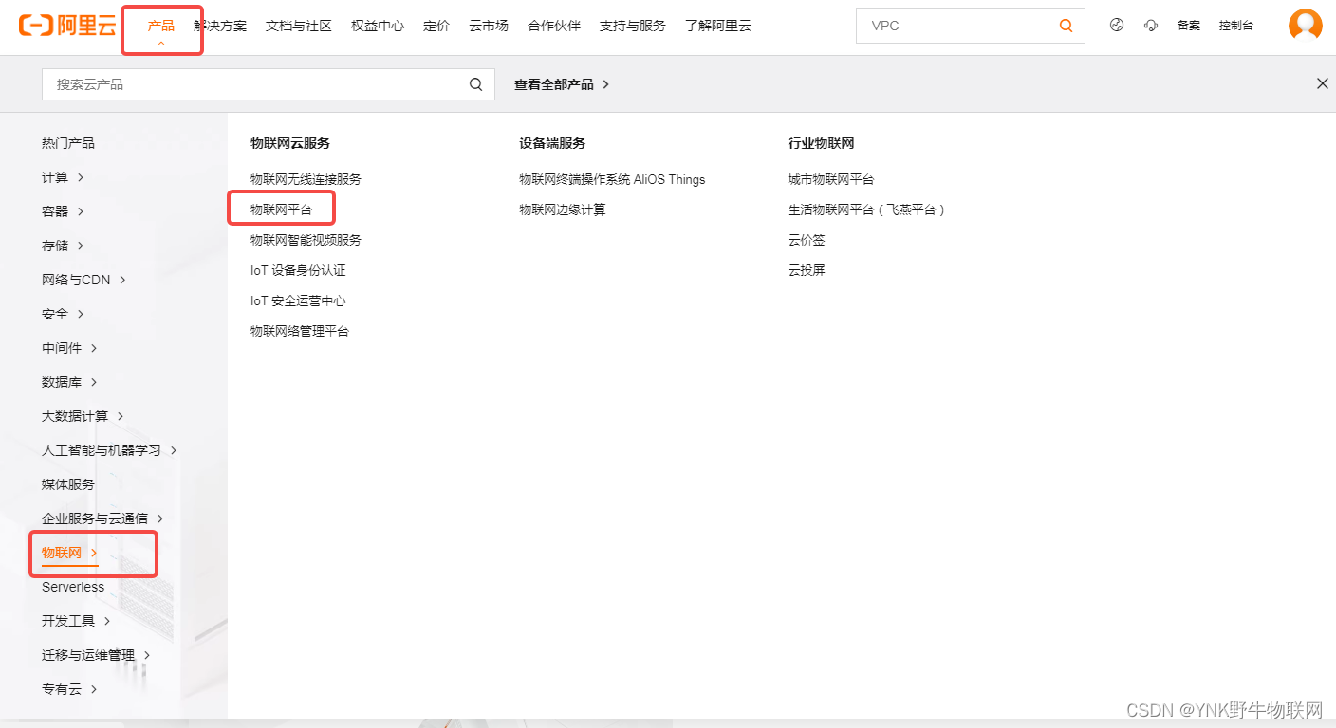Screen dimensions: 1336x728
Task: Open the 合作伙伴 menu
Action: 554,26
